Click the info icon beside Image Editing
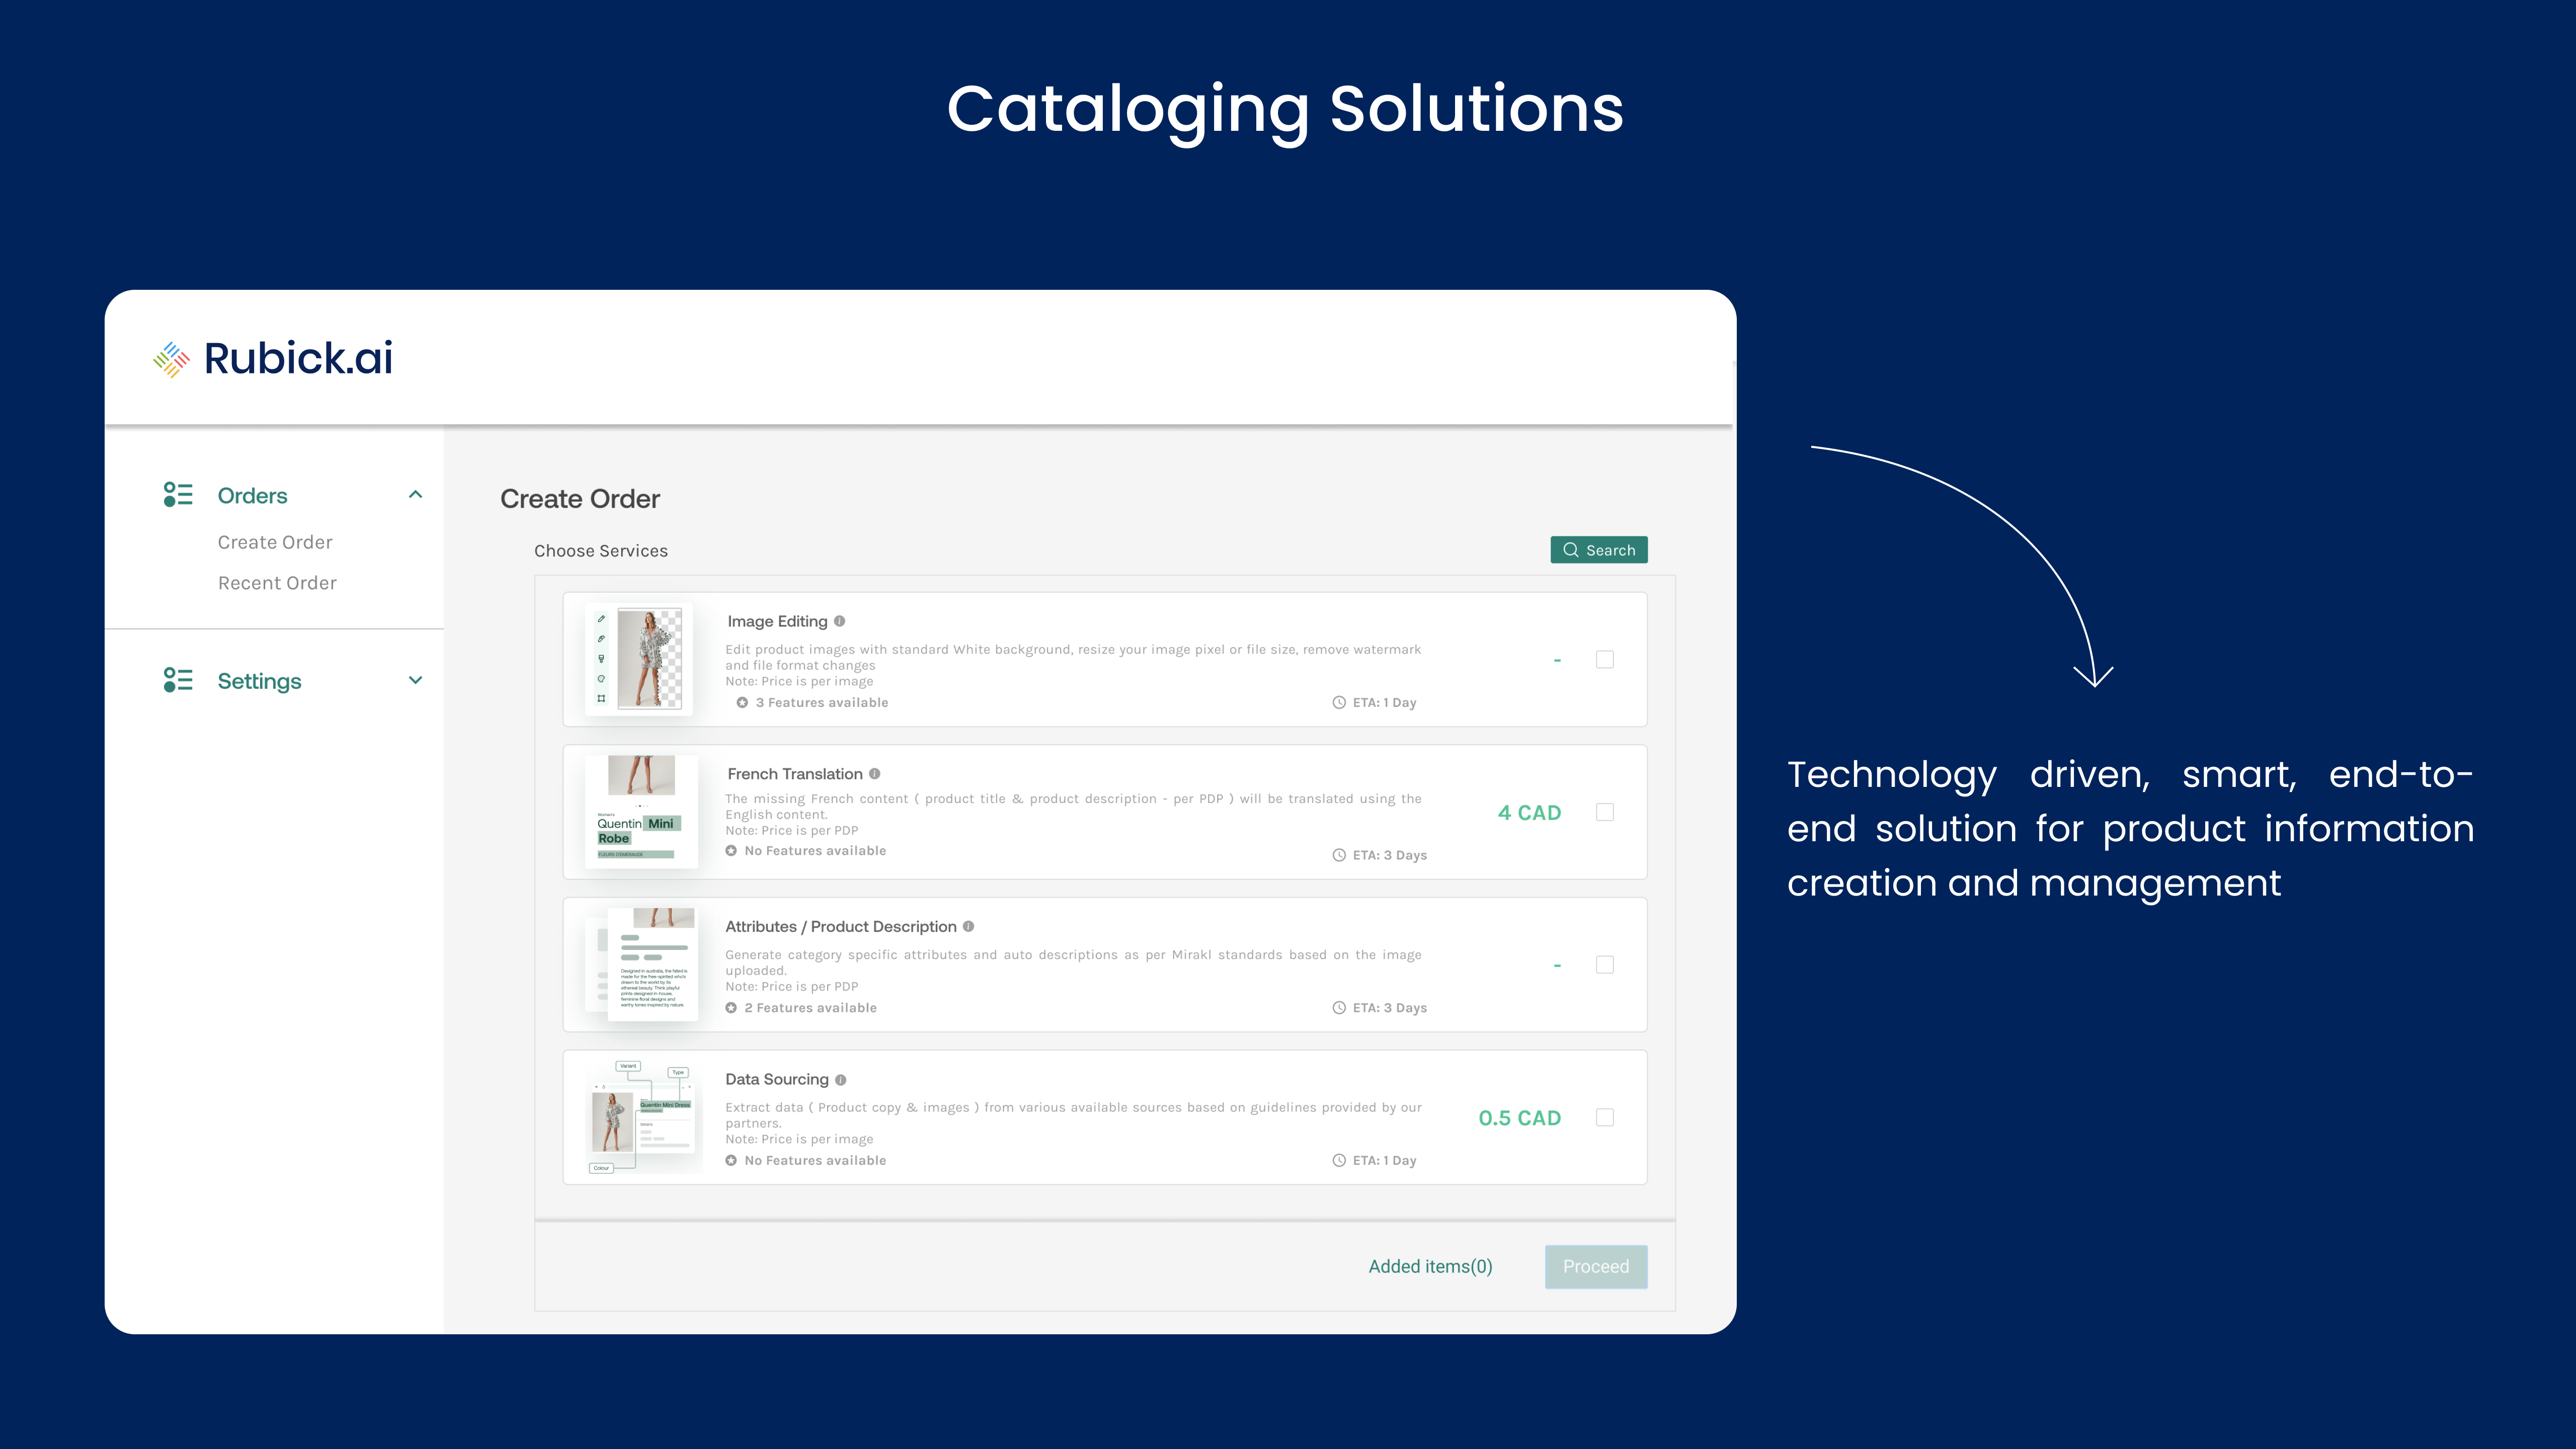This screenshot has width=2576, height=1449. (x=841, y=621)
